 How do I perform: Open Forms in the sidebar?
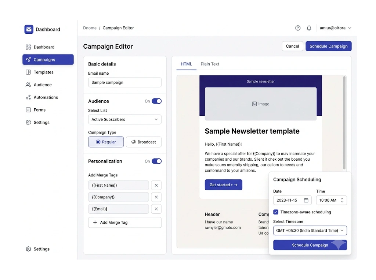coord(48,110)
